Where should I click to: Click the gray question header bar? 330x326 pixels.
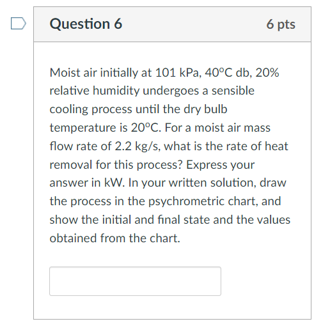172,24
